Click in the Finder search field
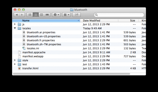This screenshot has width=158, height=92. [119, 15]
